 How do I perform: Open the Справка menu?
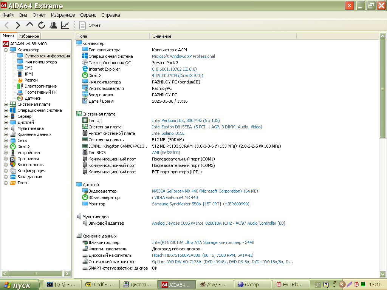[111, 15]
